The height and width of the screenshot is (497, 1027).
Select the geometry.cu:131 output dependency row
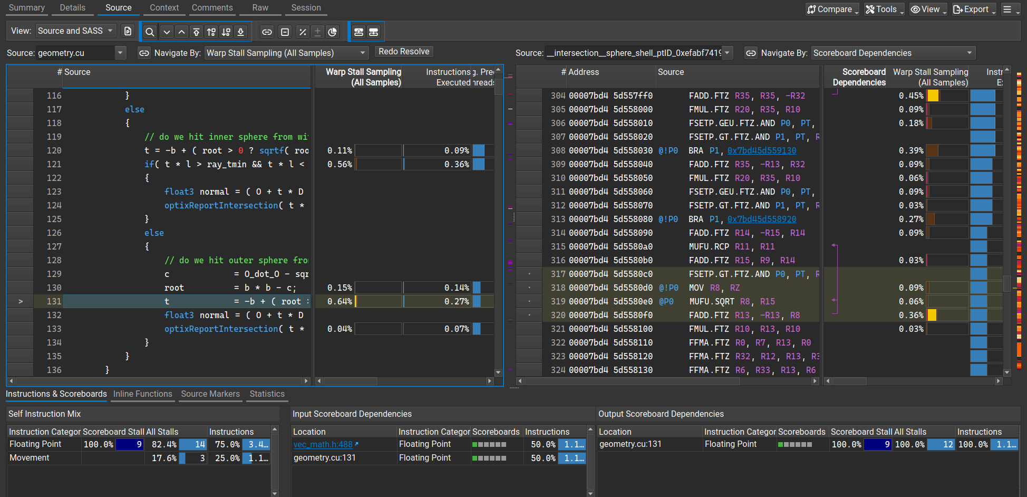pyautogui.click(x=808, y=445)
